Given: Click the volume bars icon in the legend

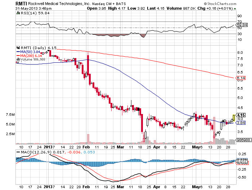Looking at the screenshot, I should coord(18,60).
